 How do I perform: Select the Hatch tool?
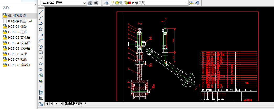point(40,93)
